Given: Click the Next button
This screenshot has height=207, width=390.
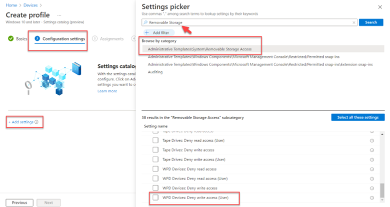Looking at the screenshot, I should (x=48, y=203).
